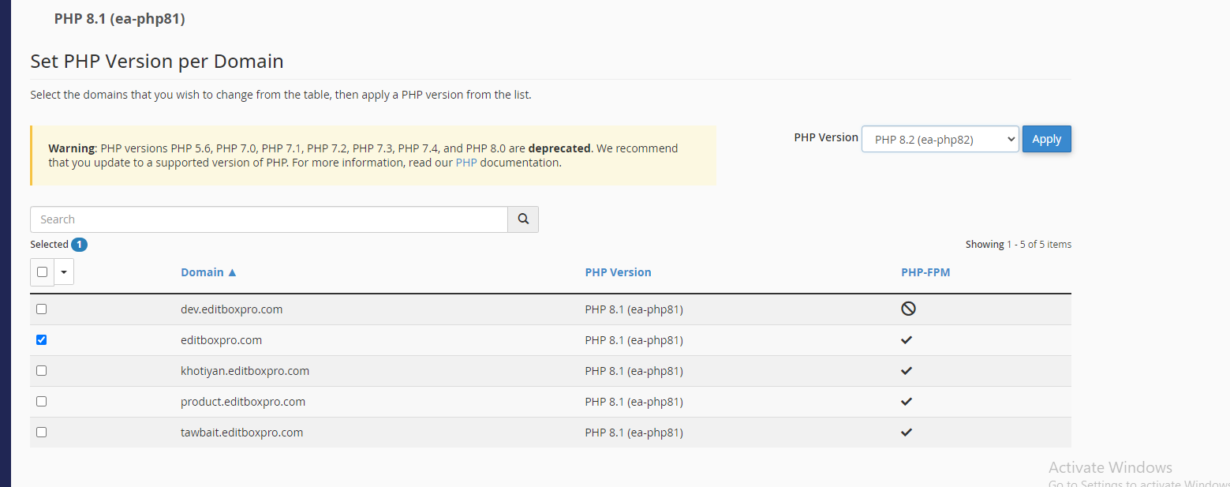The image size is (1230, 487).
Task: Click the PHP-FPM checkmark for tawbait.editboxpro.com
Action: tap(907, 433)
